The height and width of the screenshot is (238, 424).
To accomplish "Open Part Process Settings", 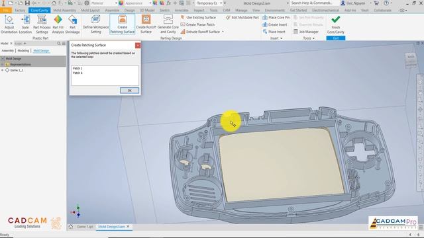I will point(42,24).
